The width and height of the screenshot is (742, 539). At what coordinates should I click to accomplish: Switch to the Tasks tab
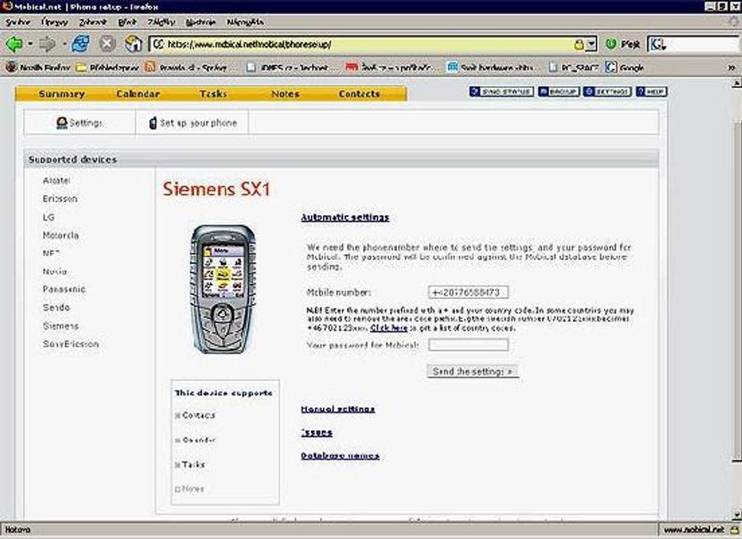point(214,93)
